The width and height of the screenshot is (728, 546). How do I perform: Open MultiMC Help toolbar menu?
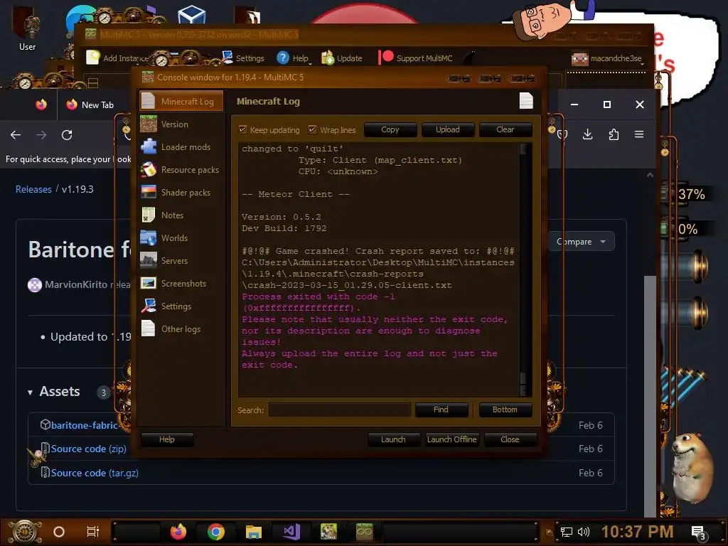[294, 58]
